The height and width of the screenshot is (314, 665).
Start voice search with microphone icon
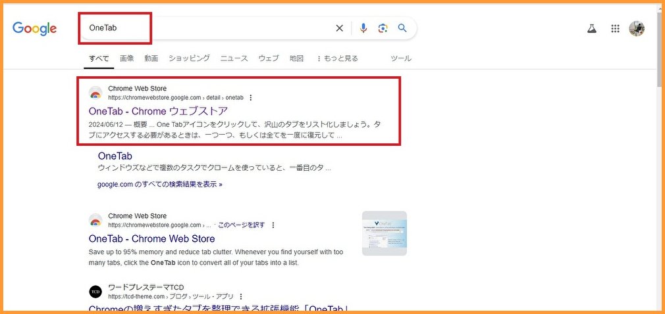[363, 28]
